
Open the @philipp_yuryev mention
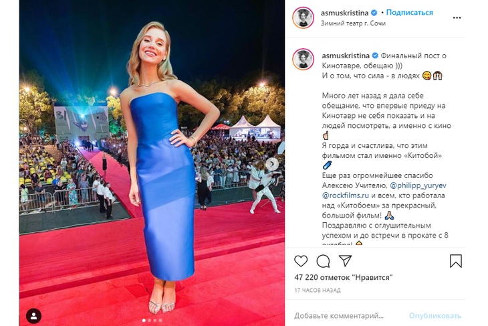(418, 185)
